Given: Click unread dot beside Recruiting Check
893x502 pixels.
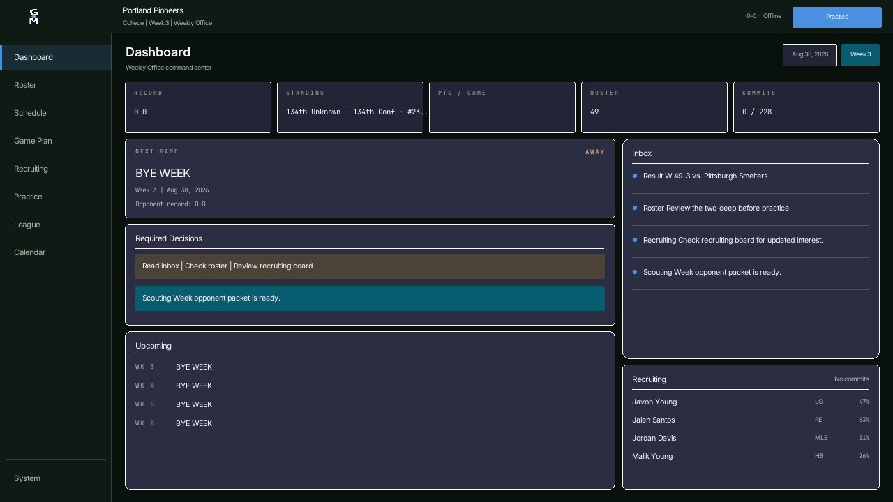Looking at the screenshot, I should tap(635, 240).
